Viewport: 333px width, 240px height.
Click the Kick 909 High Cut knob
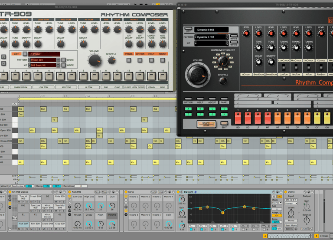coord(89,206)
